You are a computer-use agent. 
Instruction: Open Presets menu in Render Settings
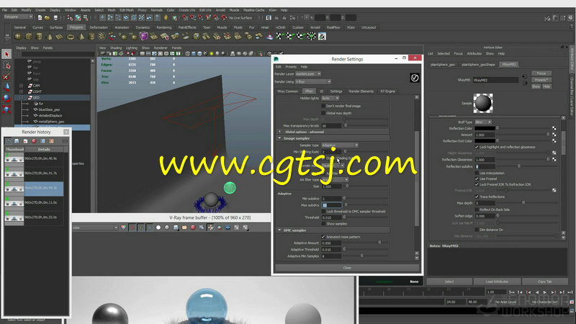(291, 67)
